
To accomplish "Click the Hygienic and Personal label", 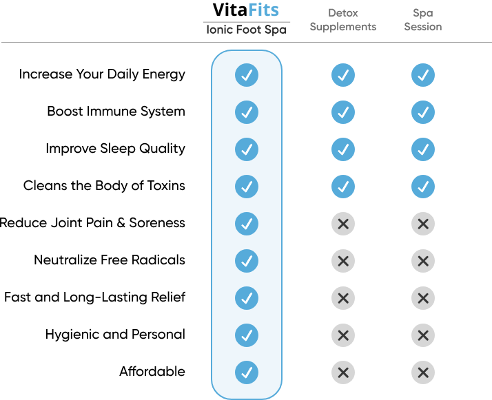I will 115,335.
